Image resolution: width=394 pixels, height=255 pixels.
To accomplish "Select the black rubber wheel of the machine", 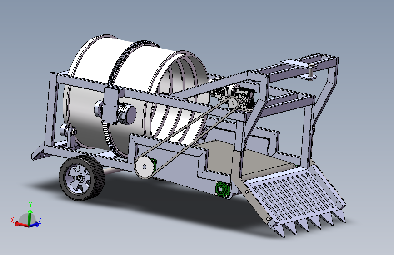I will tap(82, 178).
